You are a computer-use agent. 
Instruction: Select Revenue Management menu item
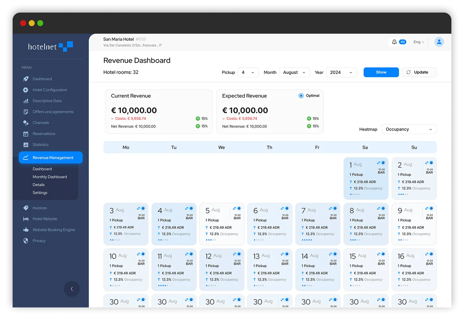pyautogui.click(x=51, y=157)
